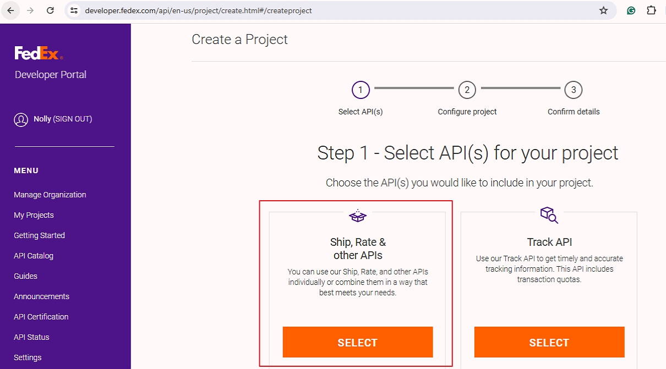
Task: Click step 2 Configure project circle
Action: click(x=467, y=90)
